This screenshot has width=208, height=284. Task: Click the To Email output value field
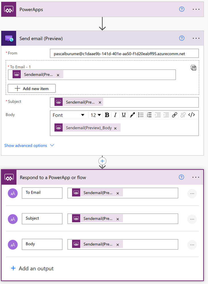pyautogui.click(x=123, y=193)
